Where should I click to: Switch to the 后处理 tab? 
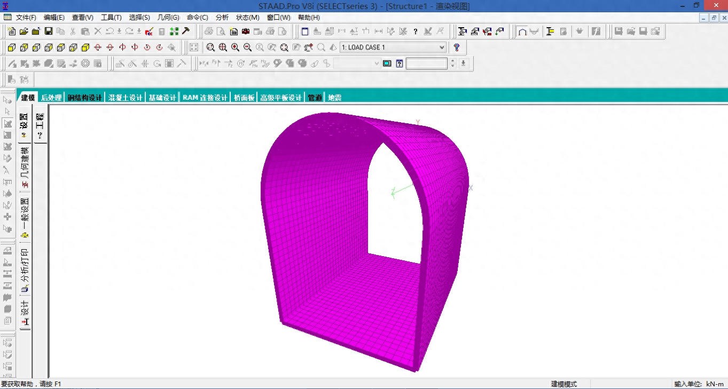pyautogui.click(x=51, y=98)
